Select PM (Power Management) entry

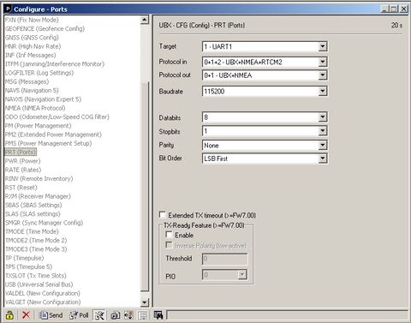(x=39, y=126)
